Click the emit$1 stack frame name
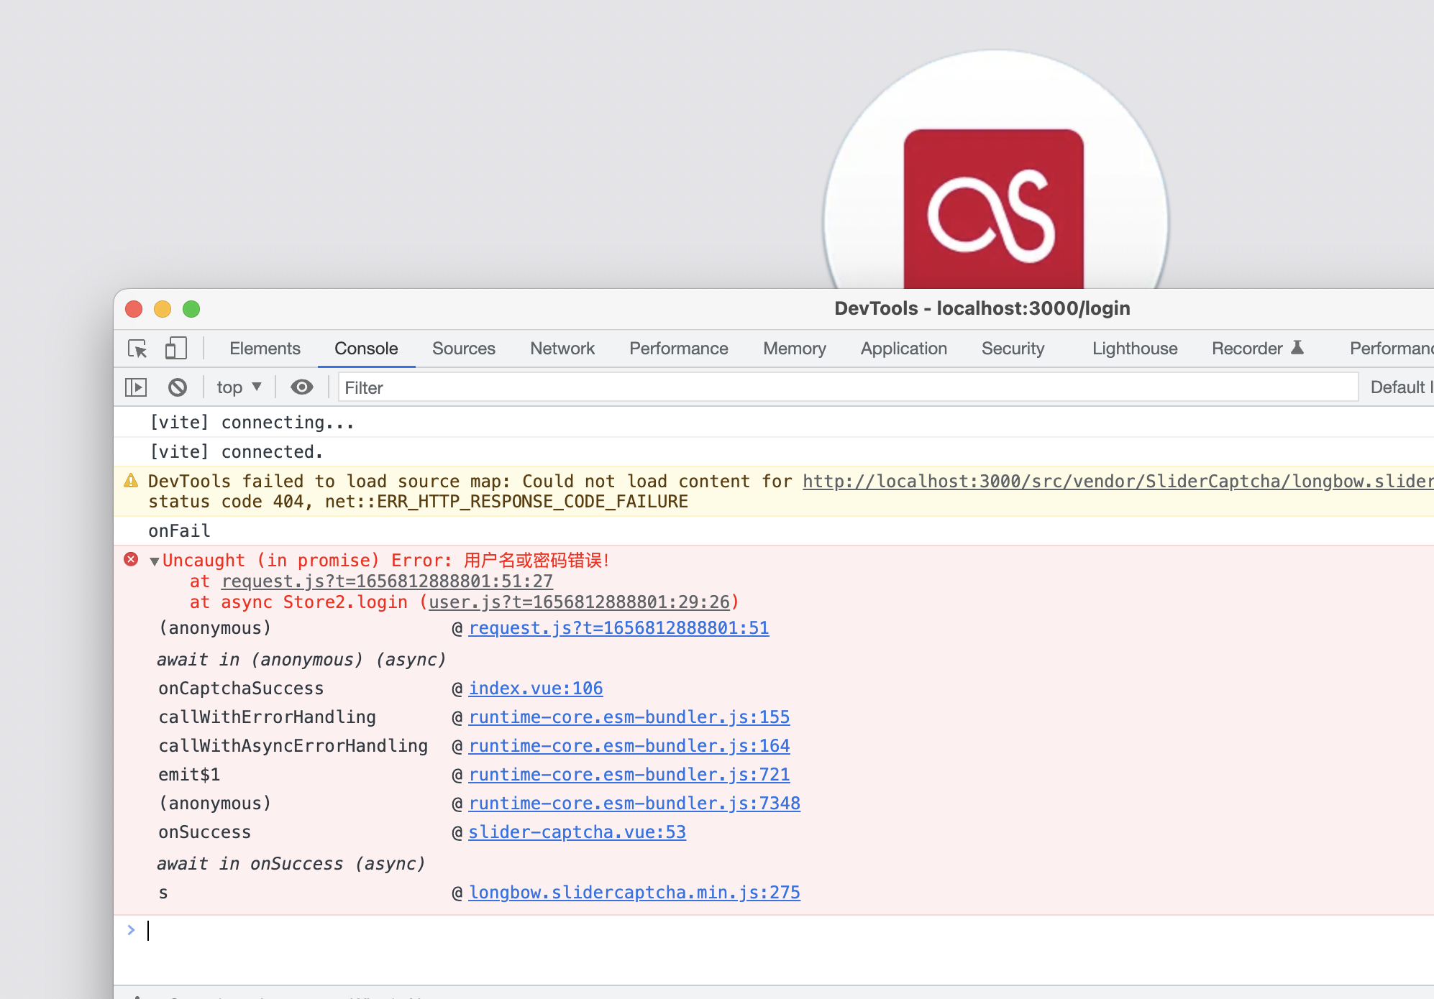The height and width of the screenshot is (999, 1434). coord(189,775)
